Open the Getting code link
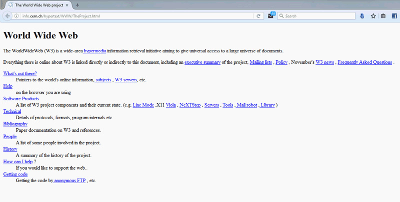The image size is (400, 202). tap(15, 174)
